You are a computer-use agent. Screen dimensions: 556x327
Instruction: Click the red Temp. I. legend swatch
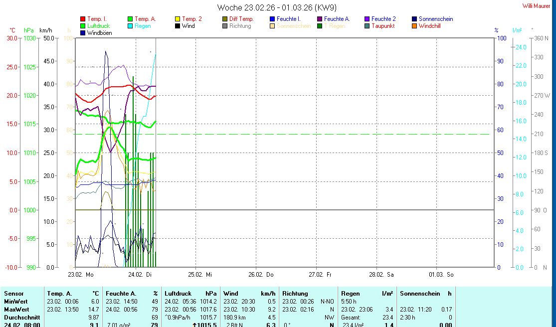point(83,19)
